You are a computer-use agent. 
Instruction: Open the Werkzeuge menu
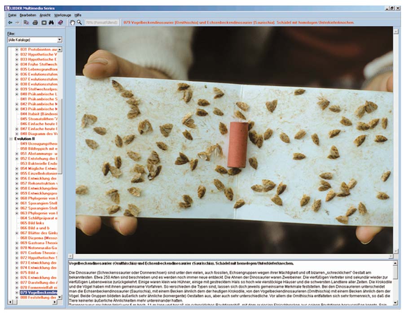point(62,15)
